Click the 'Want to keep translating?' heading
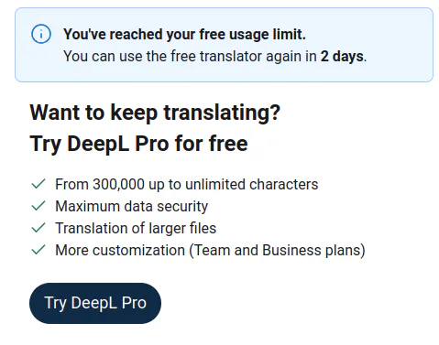This screenshot has width=439, height=345. pos(155,113)
